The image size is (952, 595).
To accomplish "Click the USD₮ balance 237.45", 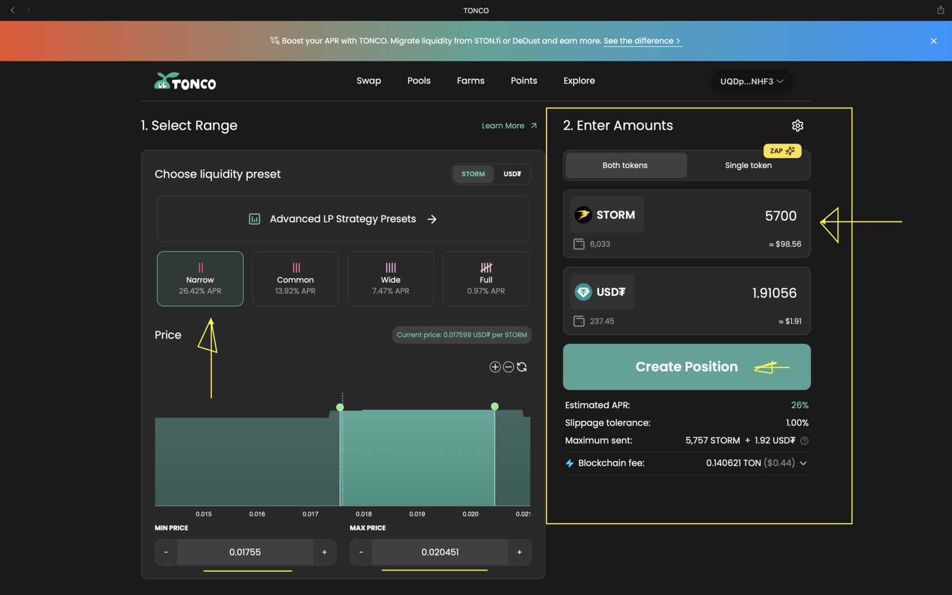I will (602, 321).
